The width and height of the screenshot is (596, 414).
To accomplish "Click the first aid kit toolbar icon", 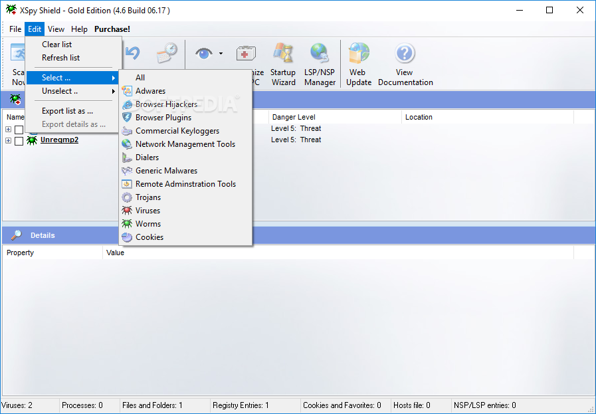I will click(x=246, y=53).
